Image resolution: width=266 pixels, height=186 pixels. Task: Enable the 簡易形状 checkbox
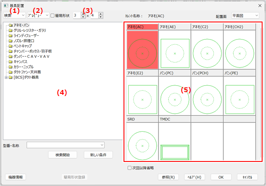tap(53, 15)
